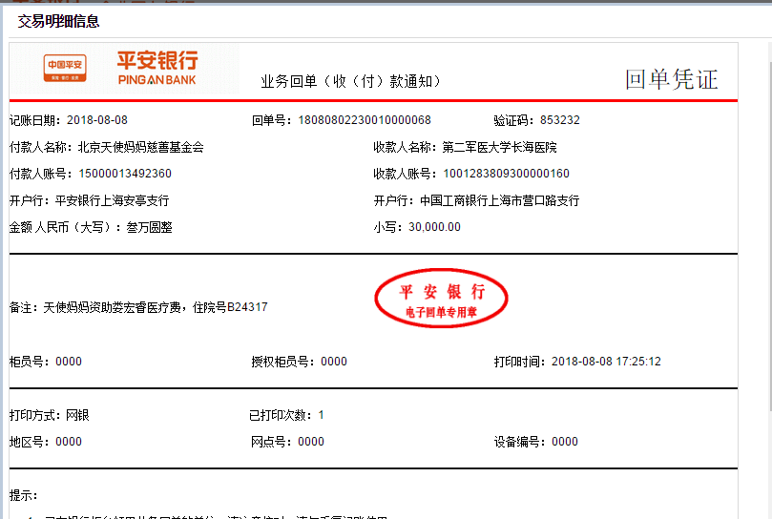Click the 柜员号 value 0000
Screen dimensions: 772x519
tap(69, 362)
